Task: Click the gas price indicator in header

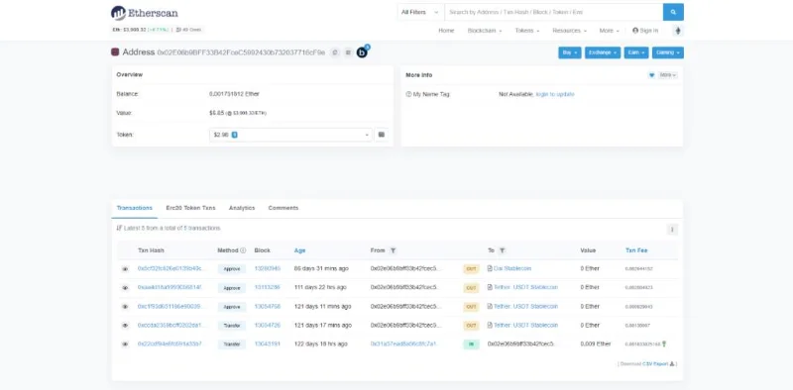Action: pos(188,30)
